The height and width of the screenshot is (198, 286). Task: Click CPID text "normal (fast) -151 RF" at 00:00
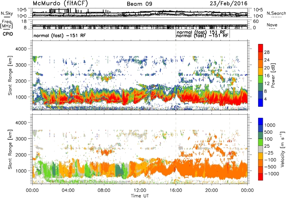60,35
